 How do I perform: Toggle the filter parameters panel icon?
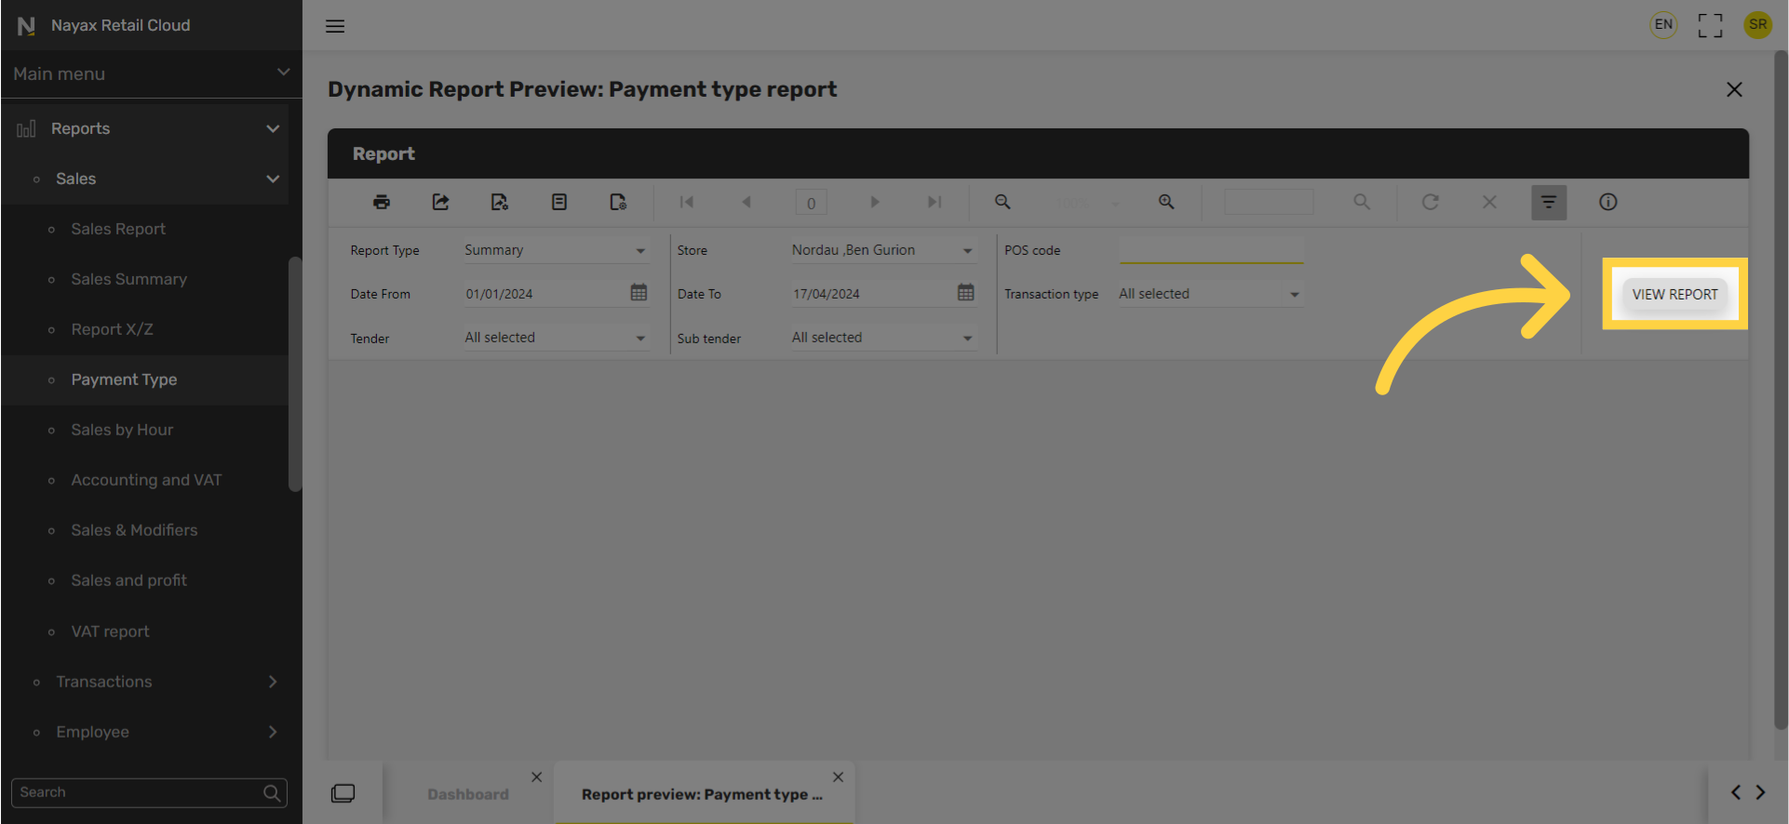(1549, 202)
